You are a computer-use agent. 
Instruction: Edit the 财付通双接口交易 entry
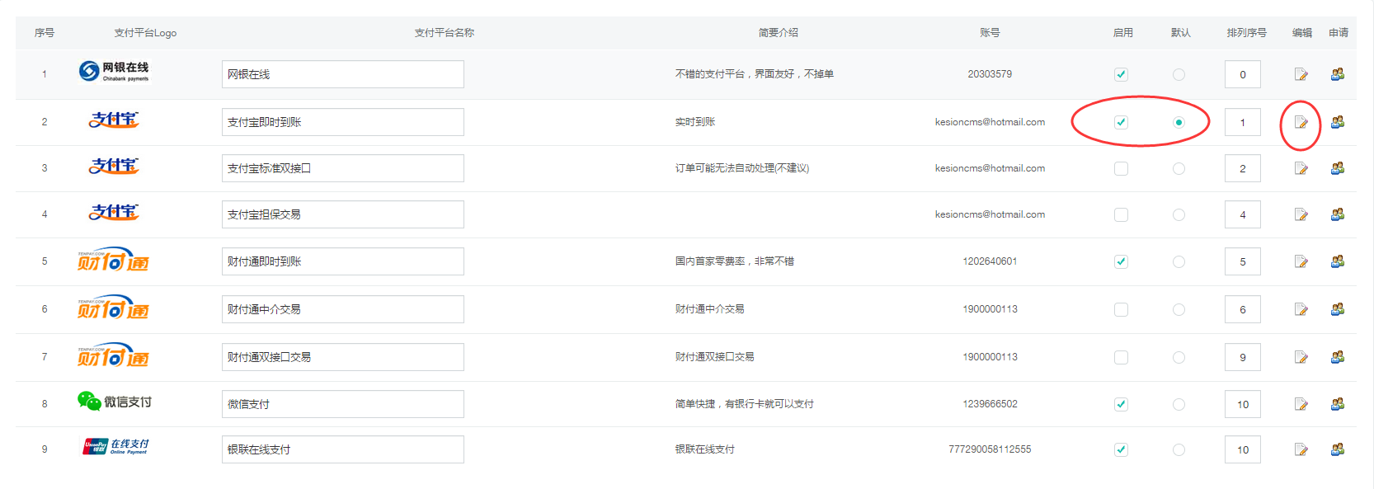(x=1301, y=357)
